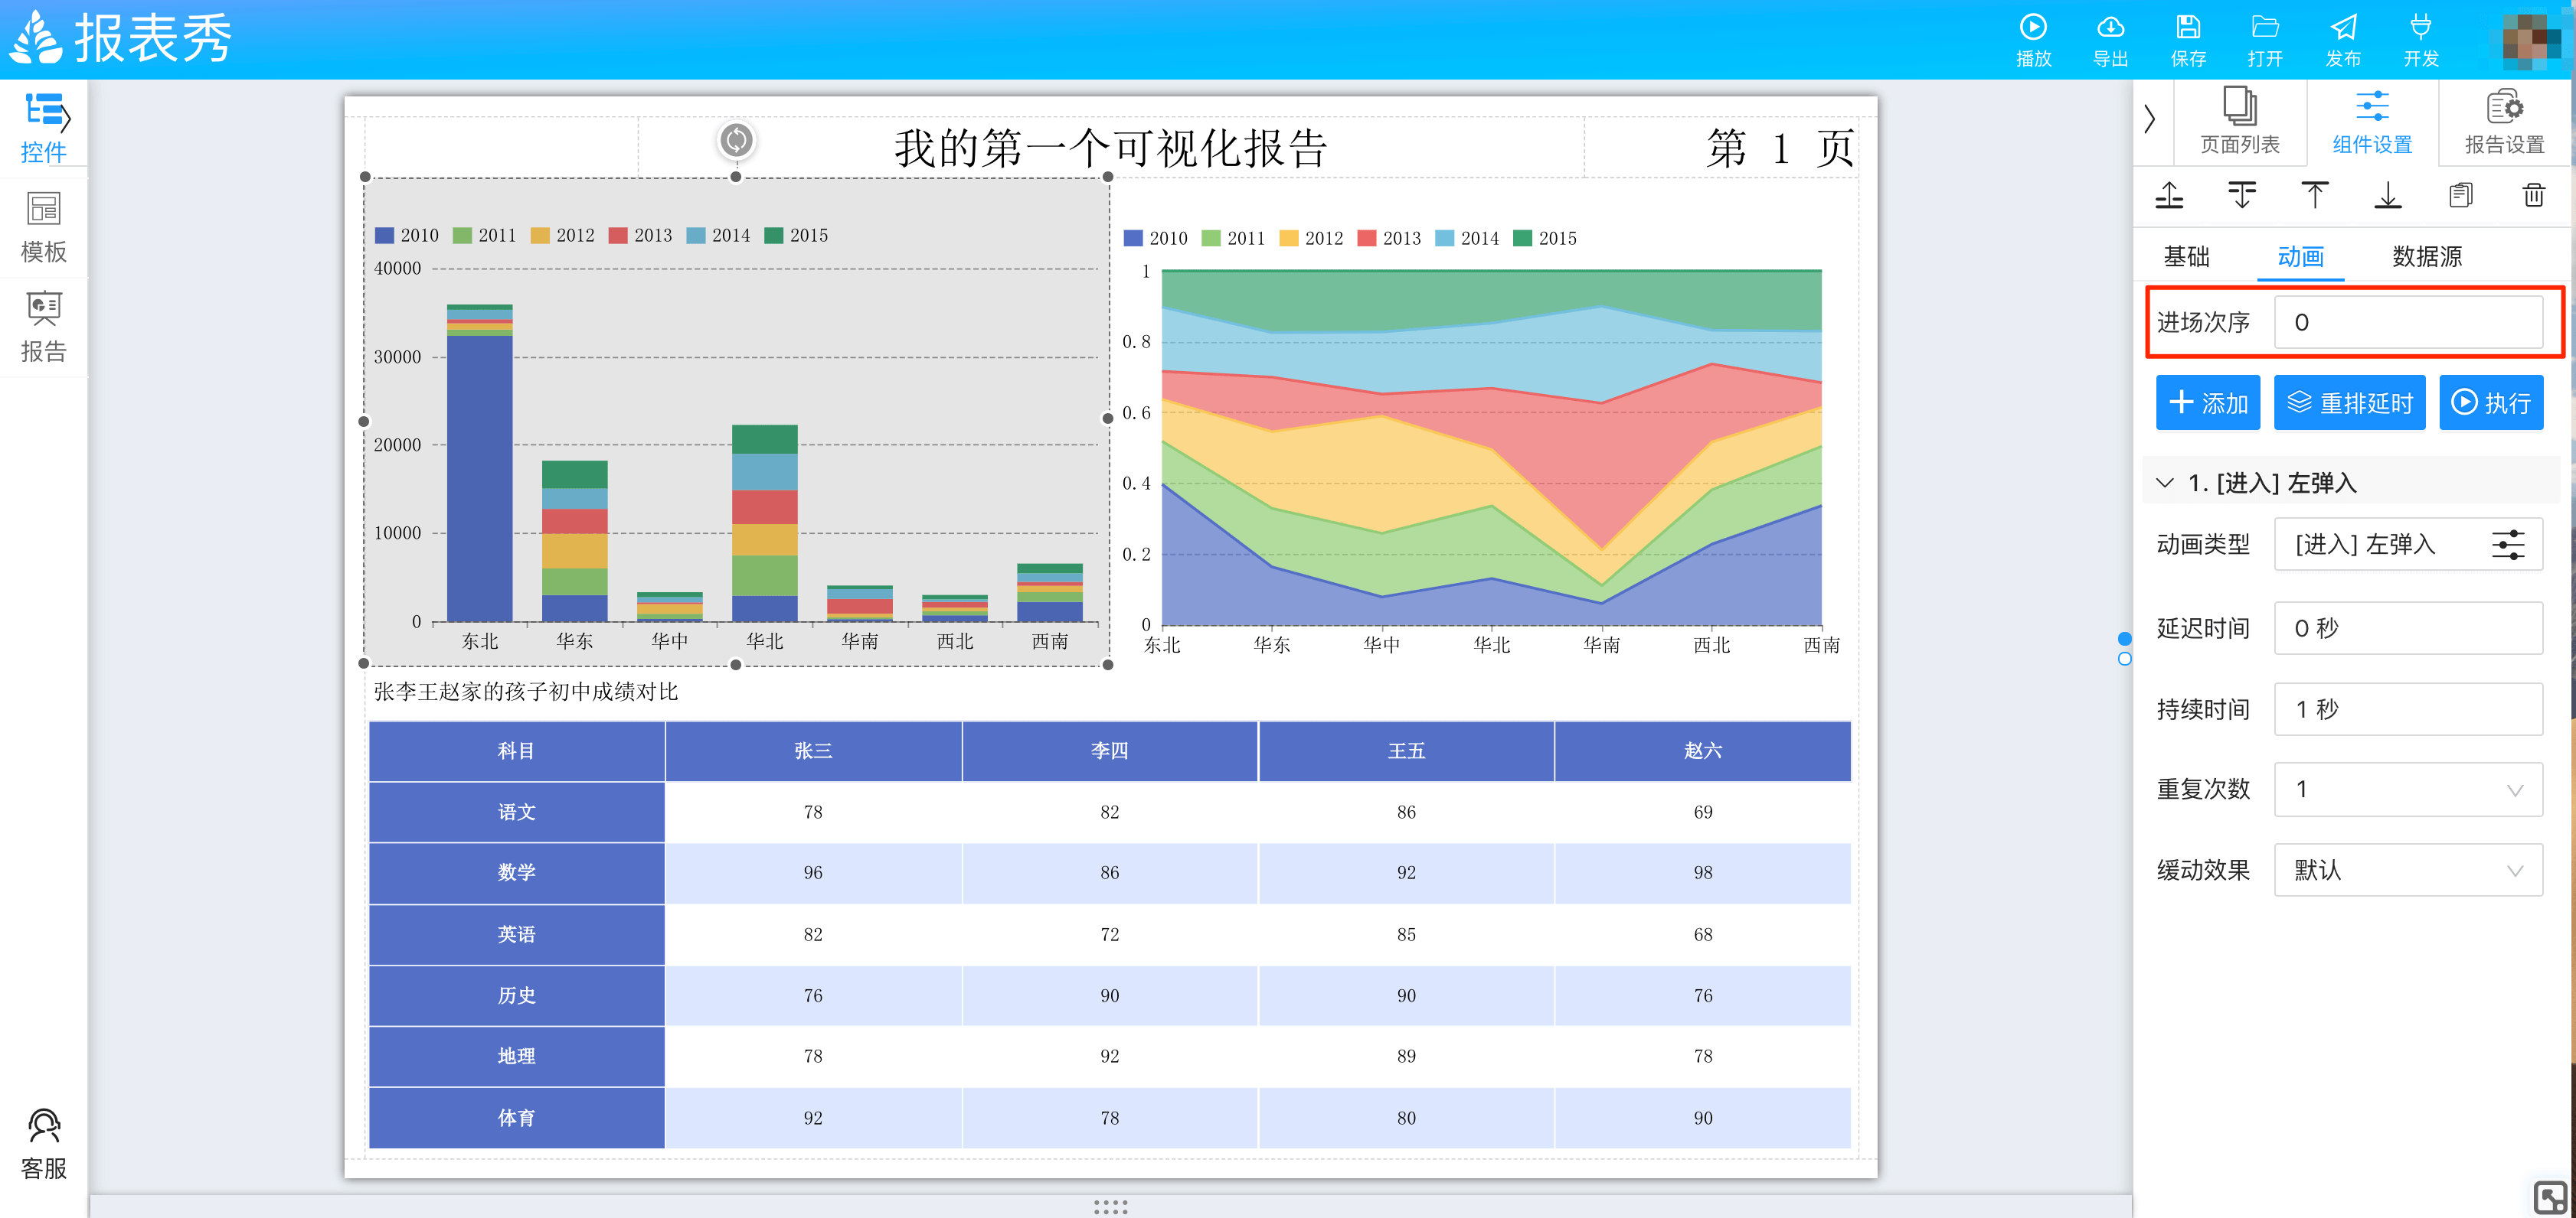Open the 重复次数 dropdown
Screen dimensions: 2576x1218
2407,790
